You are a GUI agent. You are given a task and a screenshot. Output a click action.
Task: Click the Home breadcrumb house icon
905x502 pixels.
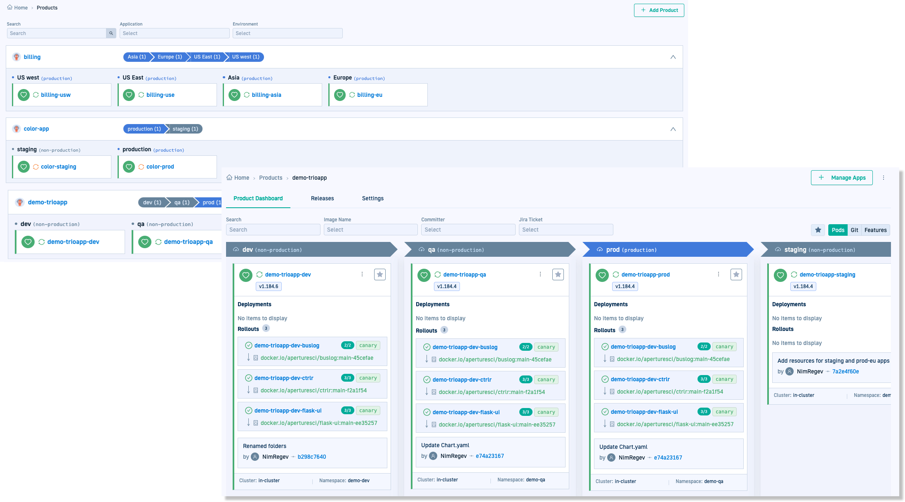click(x=10, y=7)
